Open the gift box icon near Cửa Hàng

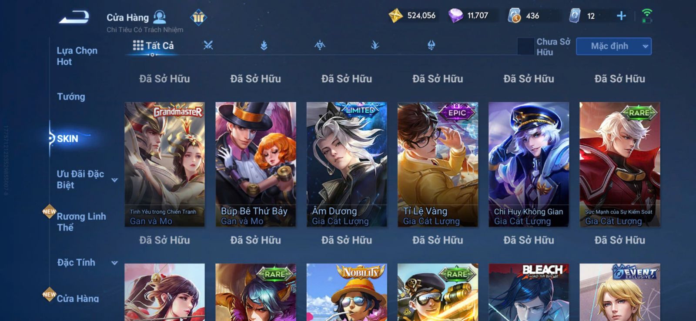pyautogui.click(x=198, y=17)
